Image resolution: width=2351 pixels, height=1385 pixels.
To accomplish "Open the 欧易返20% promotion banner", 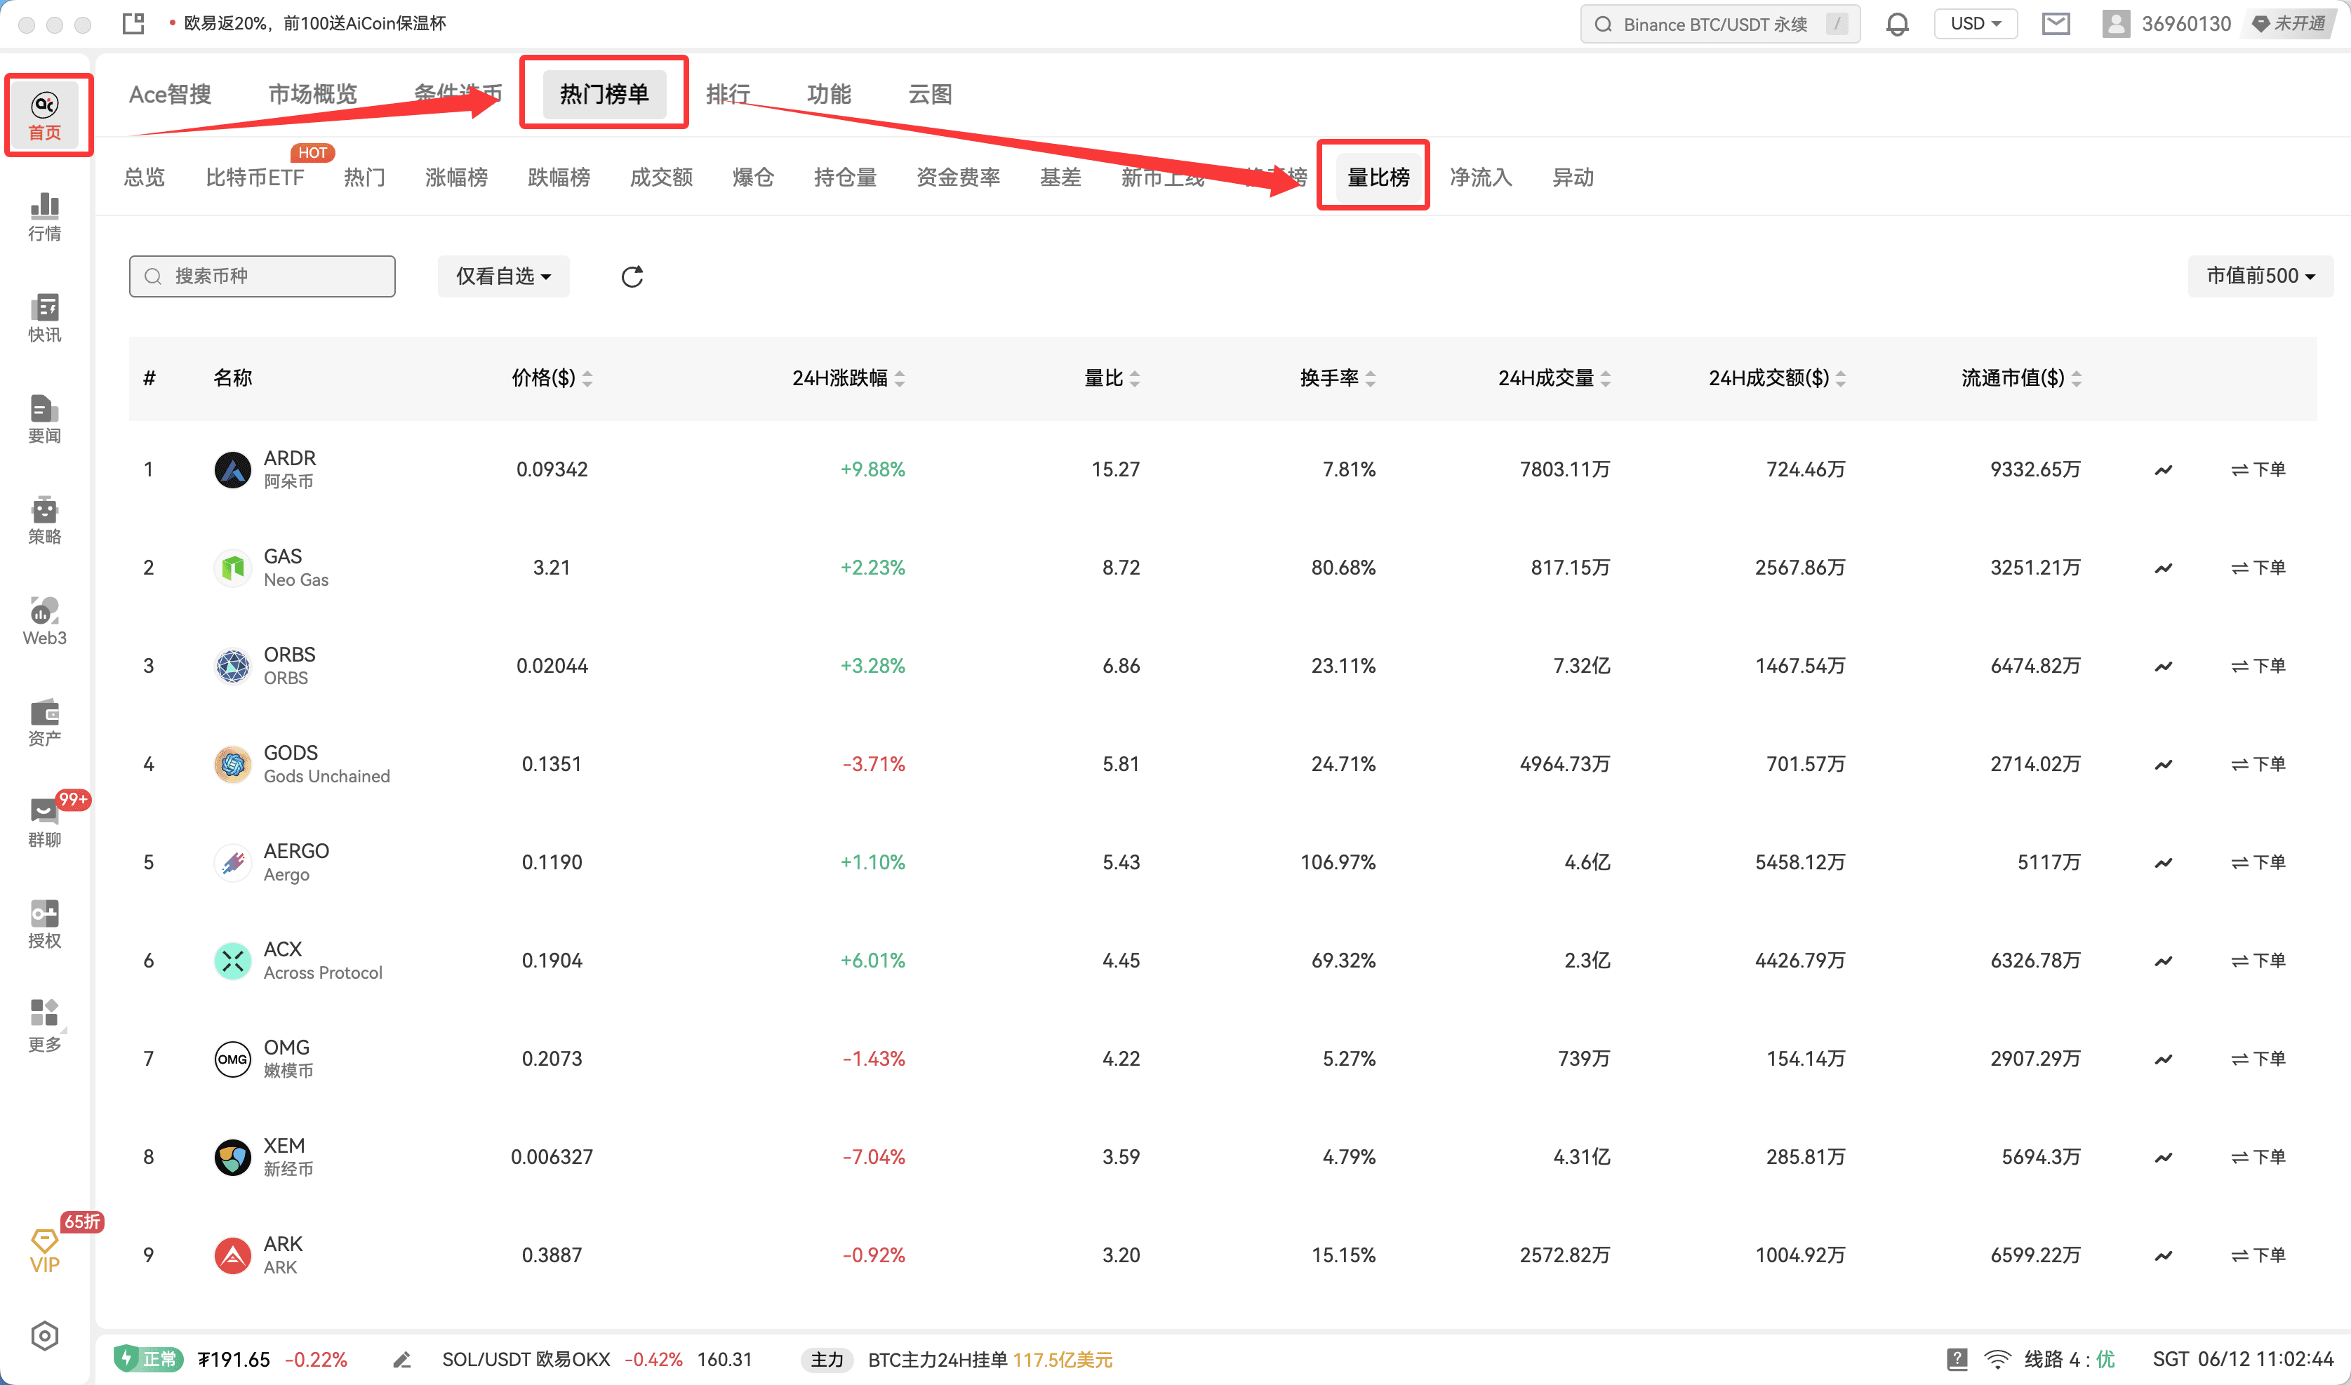I will 308,23.
